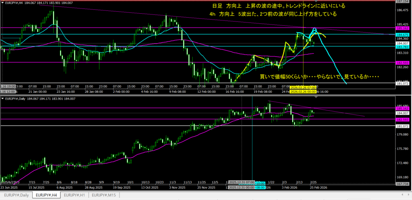The image size is (412, 200).
Task: Click the triangle beside the EURJPY#,Daily chart title
Action: click(2, 98)
